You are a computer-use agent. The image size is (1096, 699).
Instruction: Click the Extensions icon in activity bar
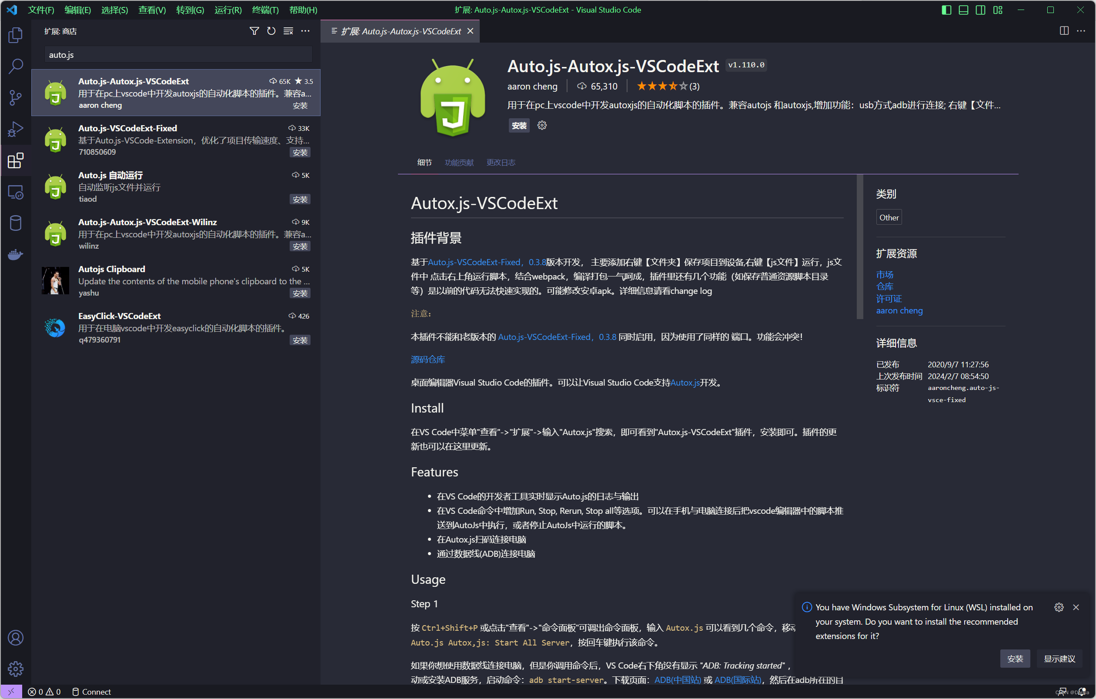(x=16, y=160)
